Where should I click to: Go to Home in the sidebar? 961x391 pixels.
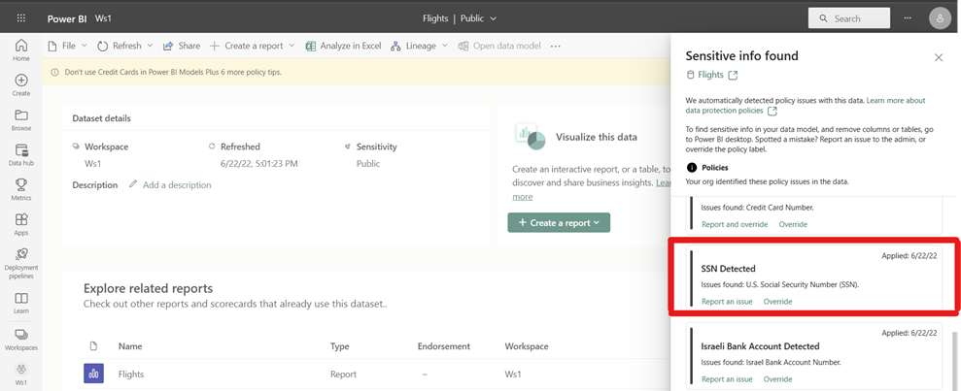coord(20,50)
